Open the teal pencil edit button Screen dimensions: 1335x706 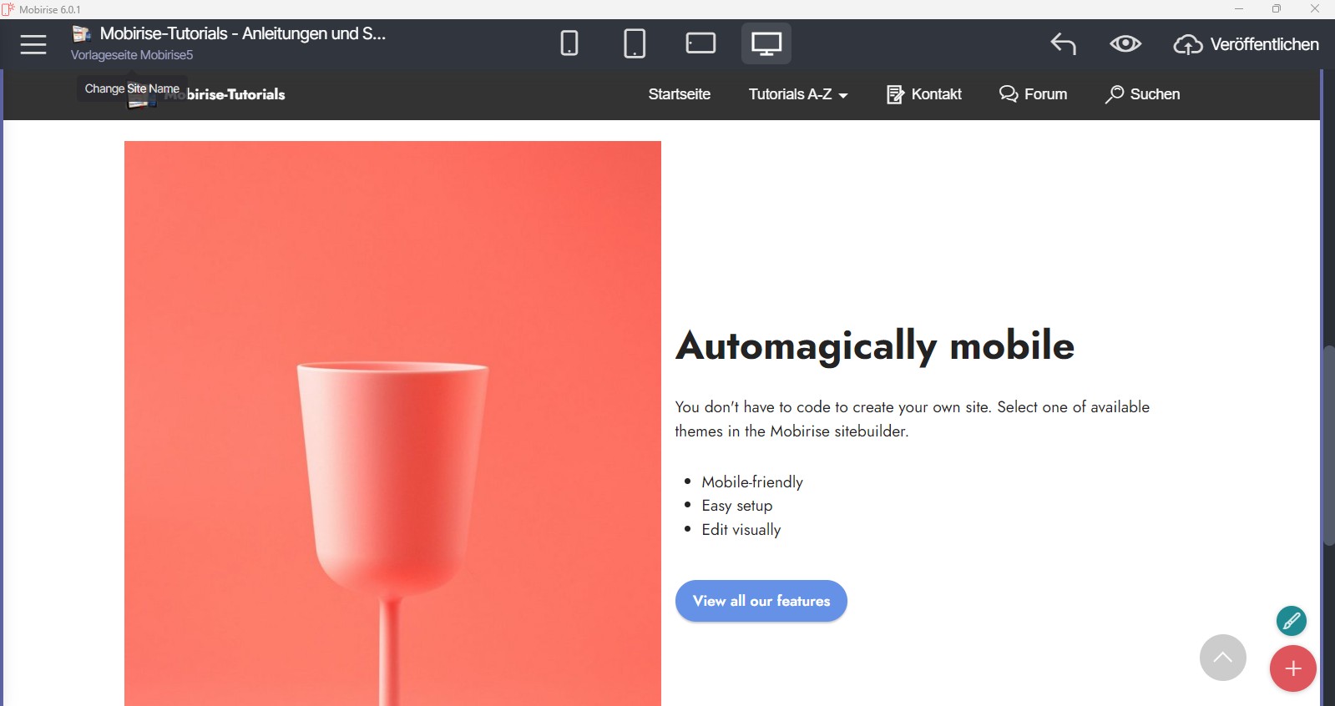coord(1291,621)
